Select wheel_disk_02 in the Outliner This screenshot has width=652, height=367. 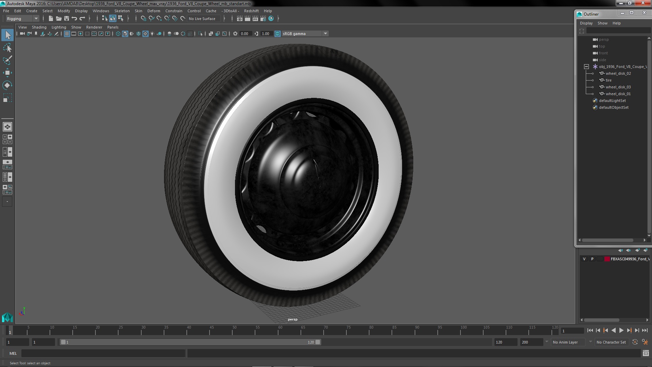click(x=618, y=73)
